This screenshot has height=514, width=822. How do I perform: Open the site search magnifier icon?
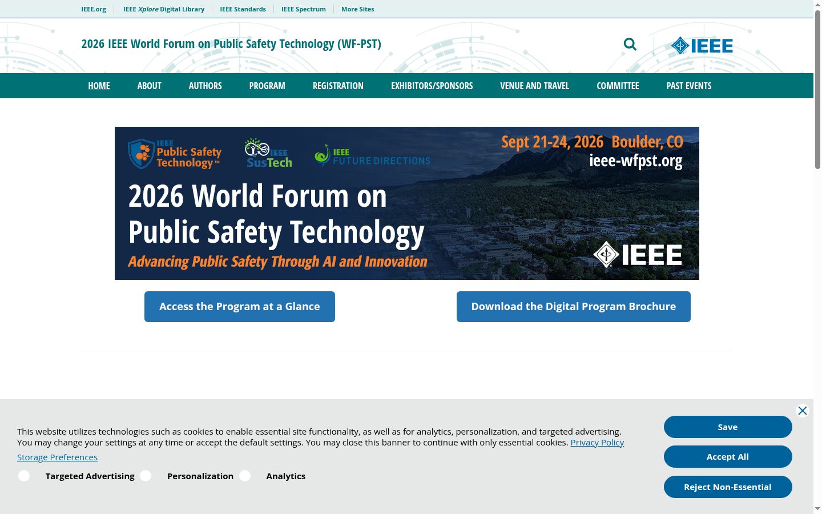(x=630, y=44)
